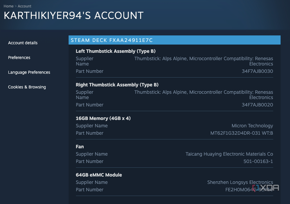Select Account details in the sidebar

23,43
